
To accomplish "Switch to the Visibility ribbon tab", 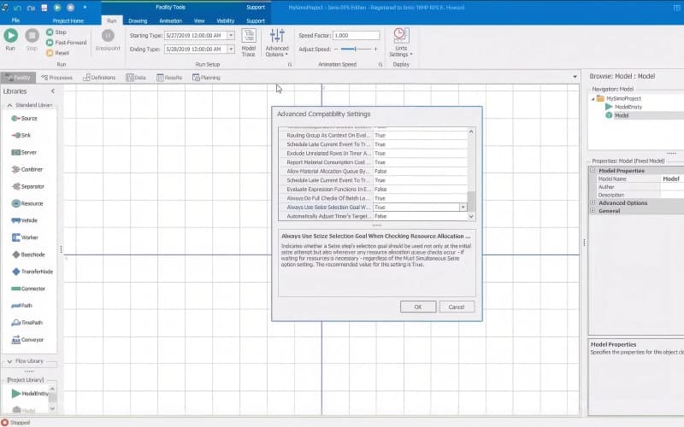I will pos(226,20).
